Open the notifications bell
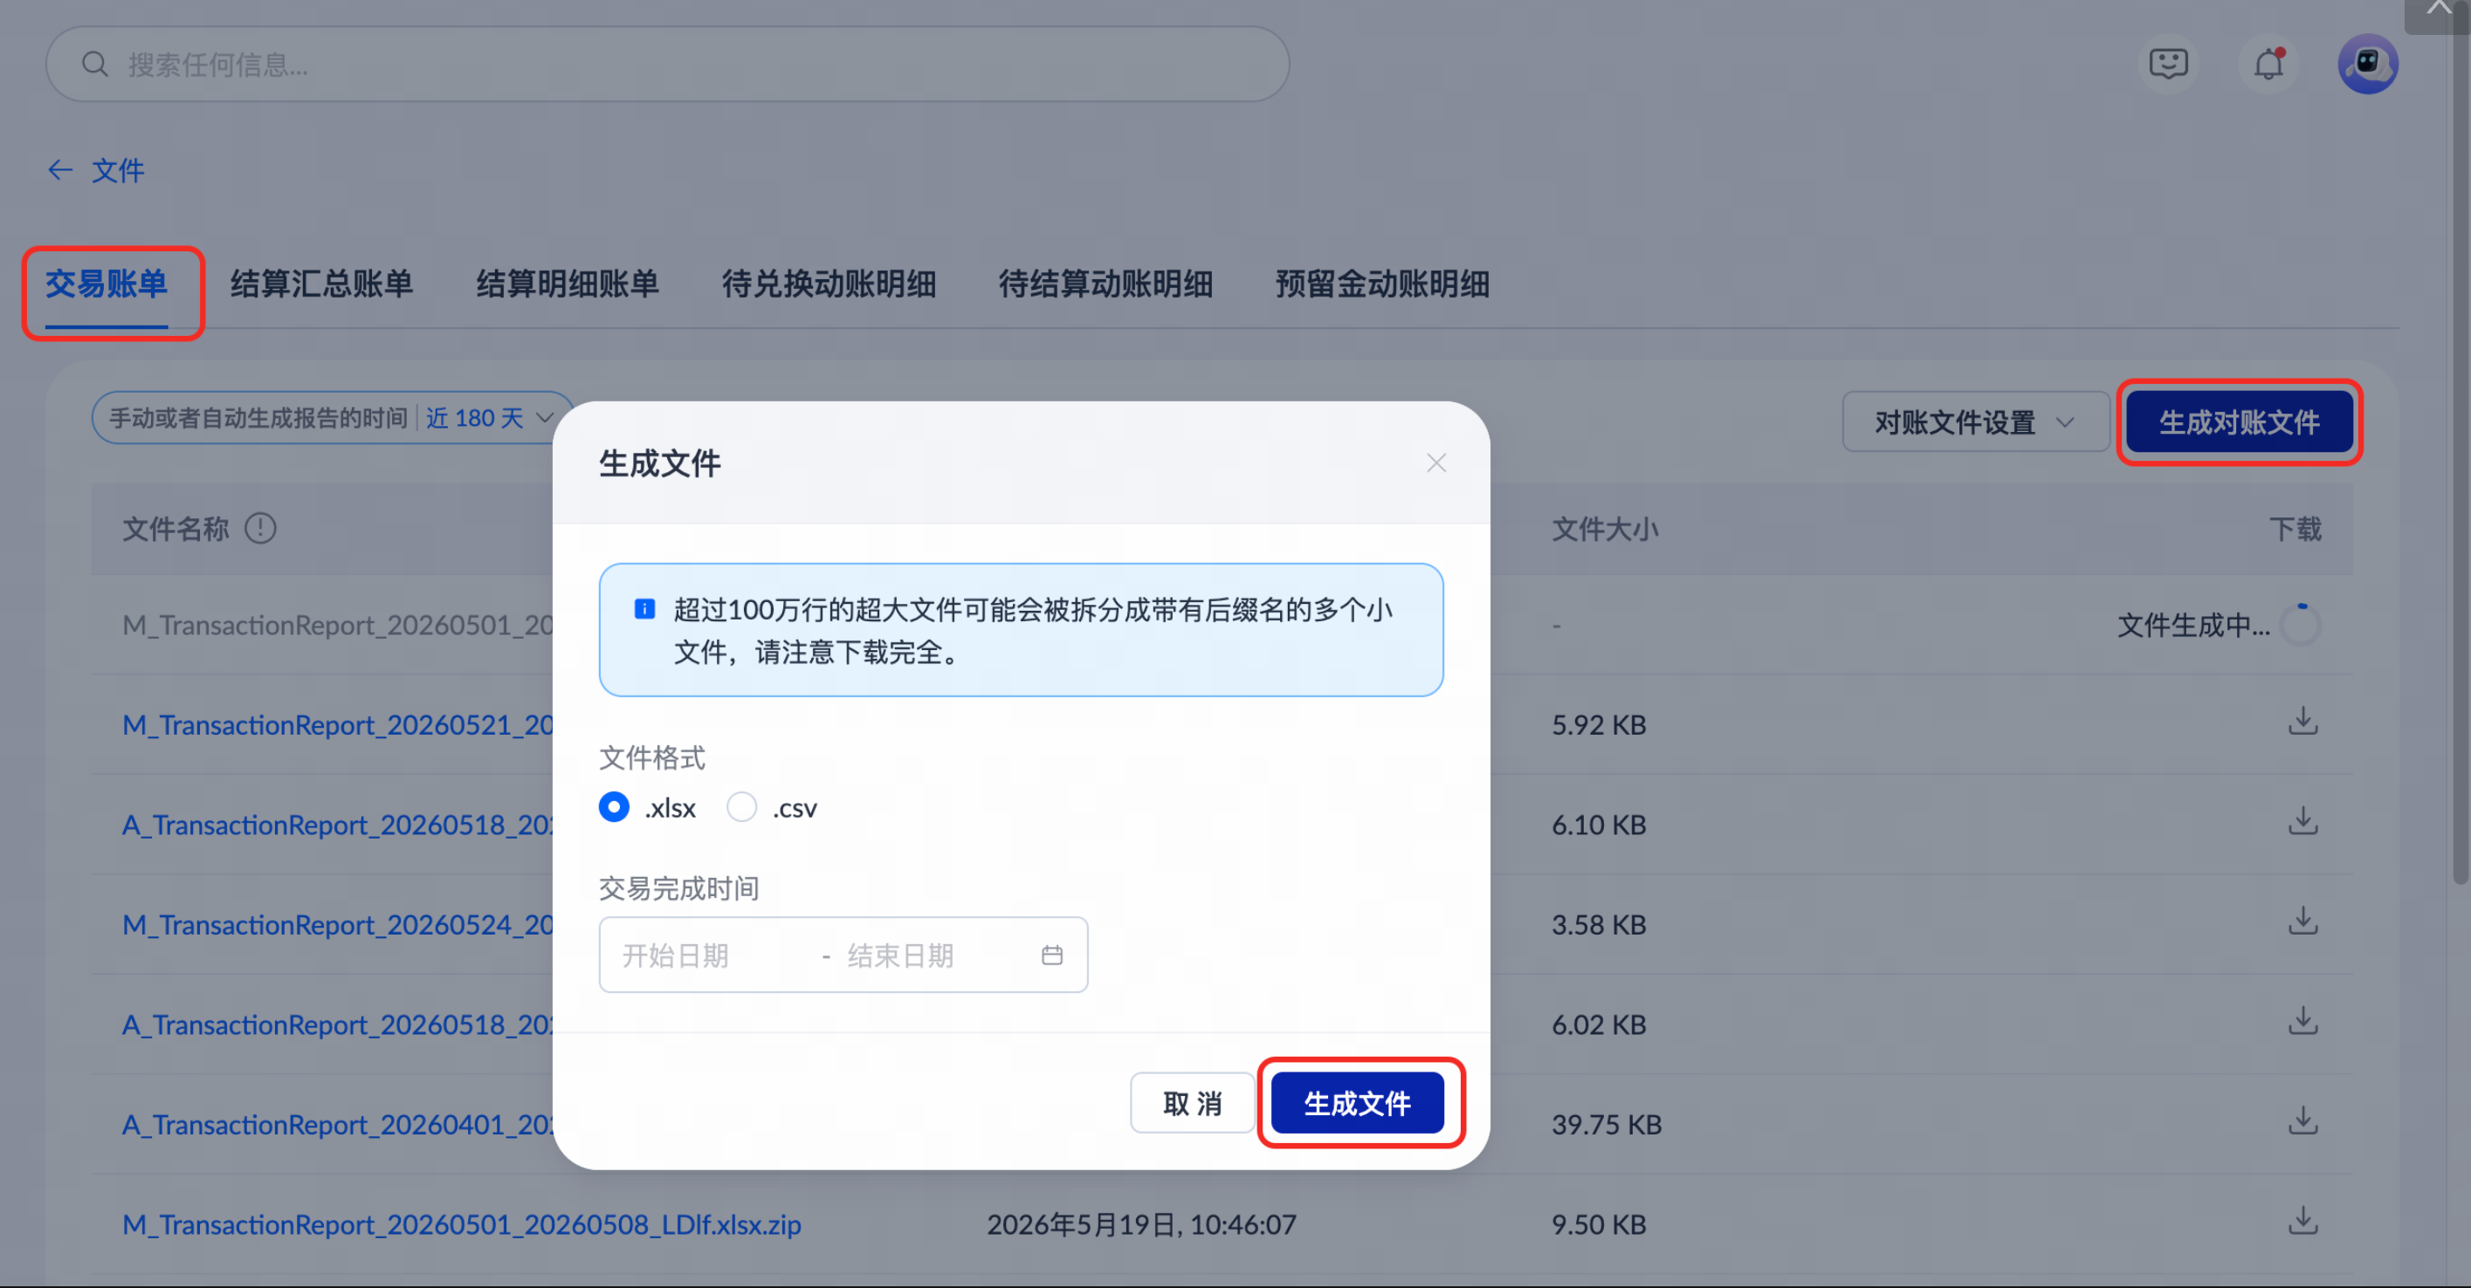 2268,65
